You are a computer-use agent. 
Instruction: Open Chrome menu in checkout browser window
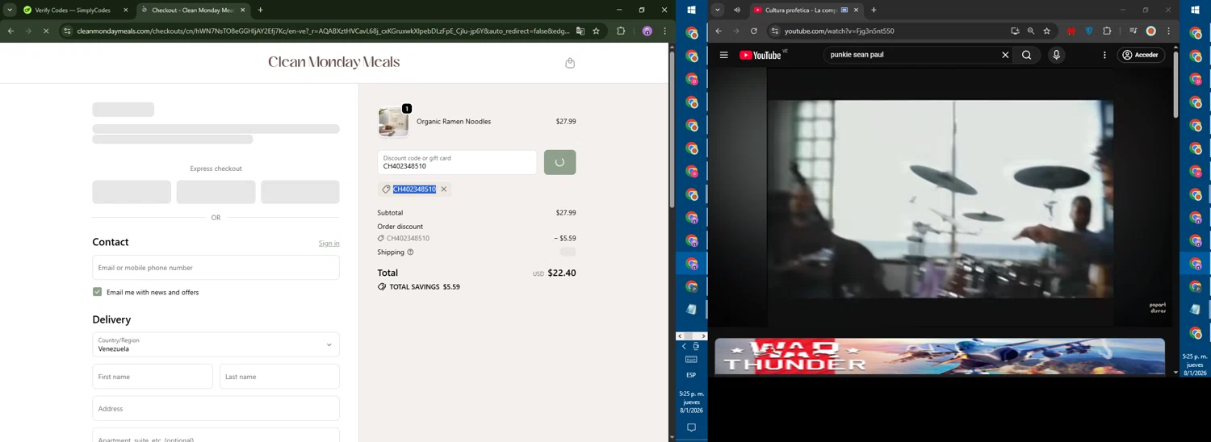(x=664, y=31)
